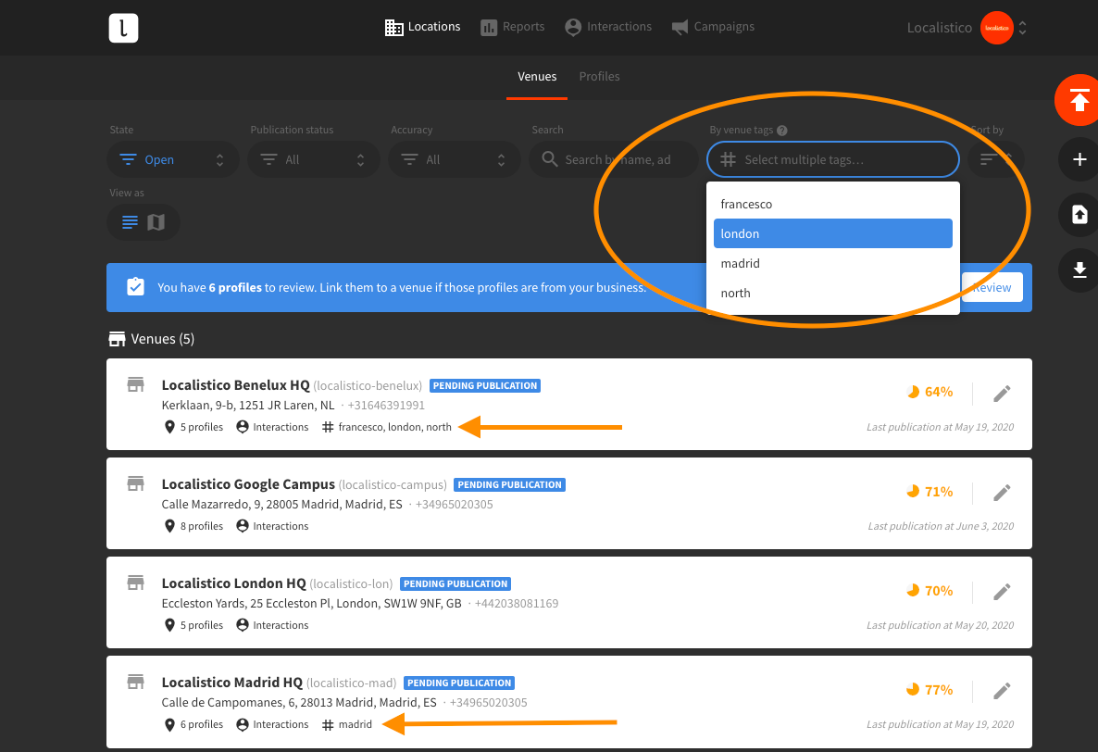Edit Localistico Madrid HQ with pencil icon
The height and width of the screenshot is (752, 1098).
1002,691
